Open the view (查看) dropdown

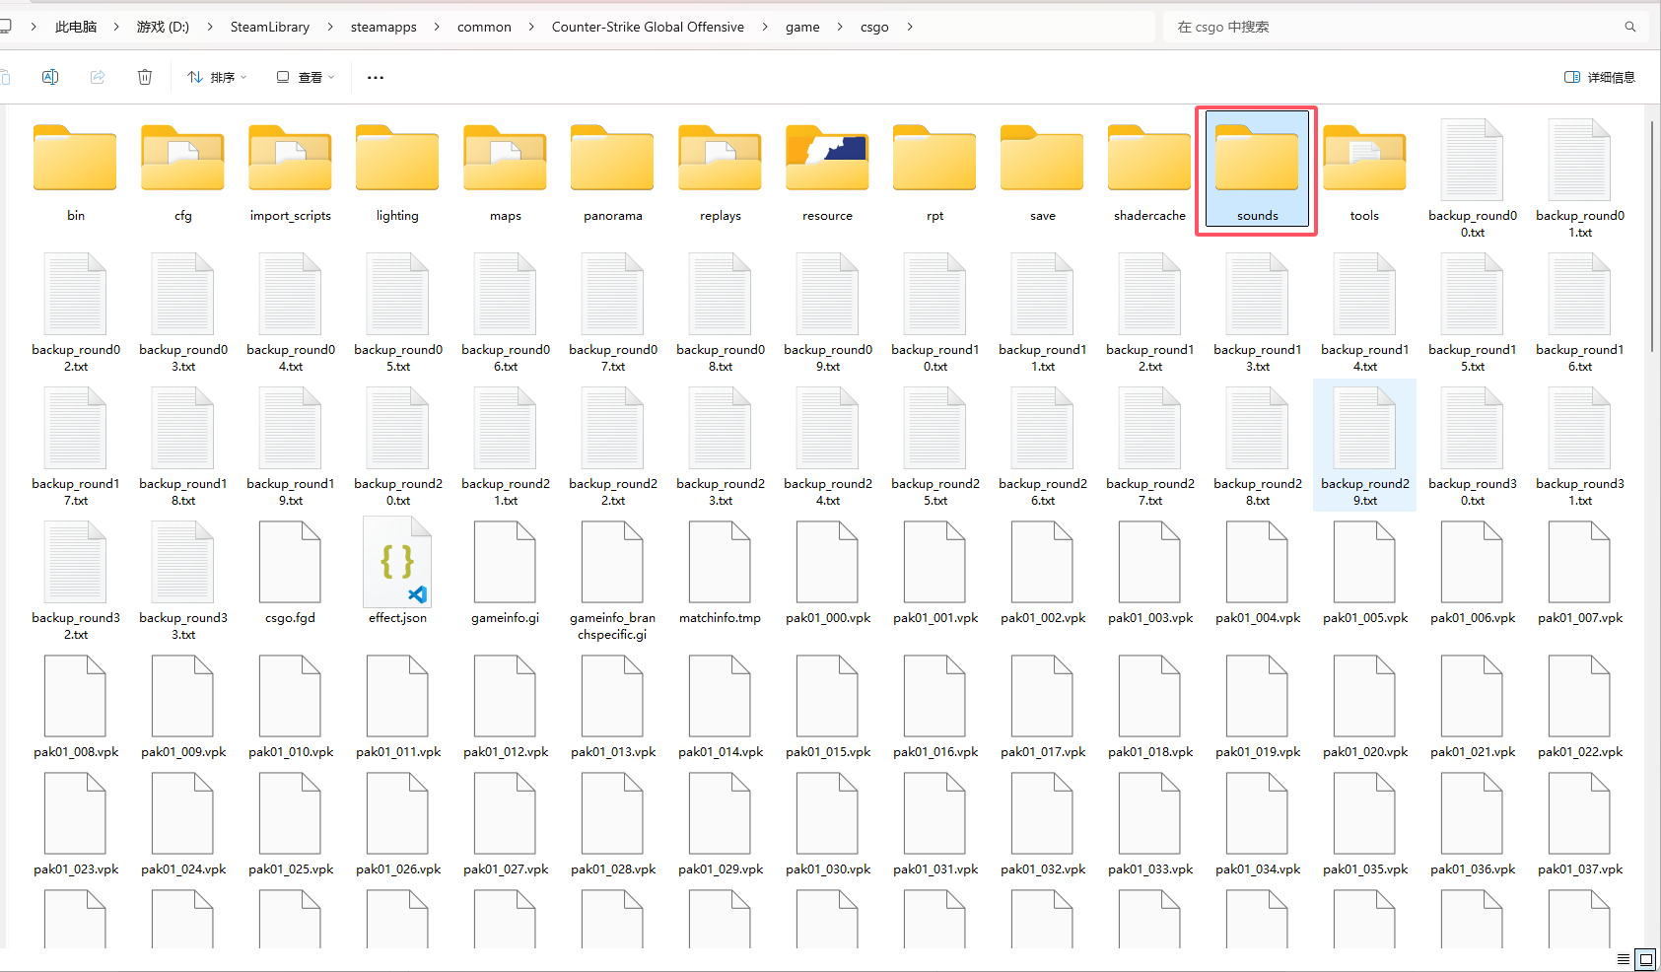pos(306,77)
